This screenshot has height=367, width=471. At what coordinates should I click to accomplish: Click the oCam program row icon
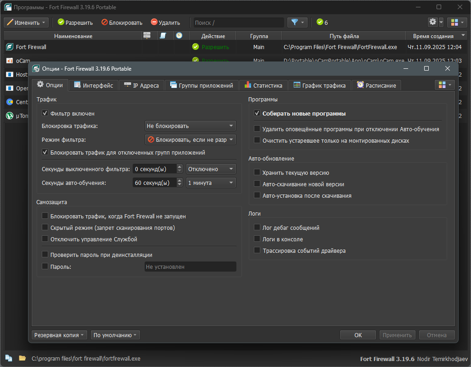pos(10,61)
